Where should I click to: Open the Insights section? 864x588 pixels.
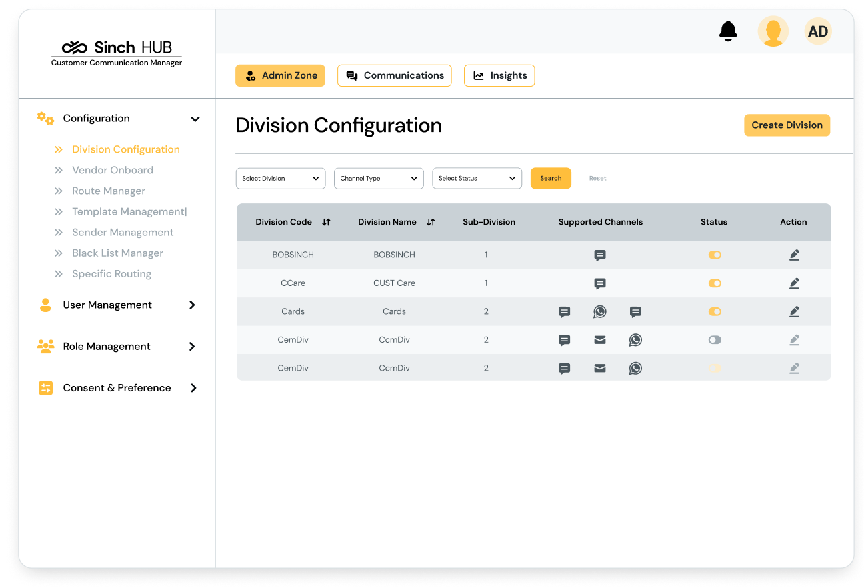click(x=499, y=75)
